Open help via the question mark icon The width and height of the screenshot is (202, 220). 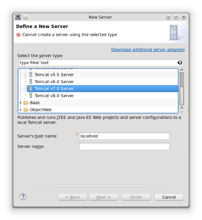(23, 197)
